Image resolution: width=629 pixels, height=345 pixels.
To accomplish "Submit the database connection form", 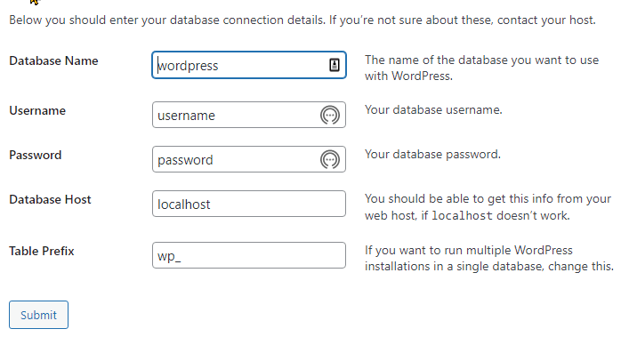I will [38, 315].
